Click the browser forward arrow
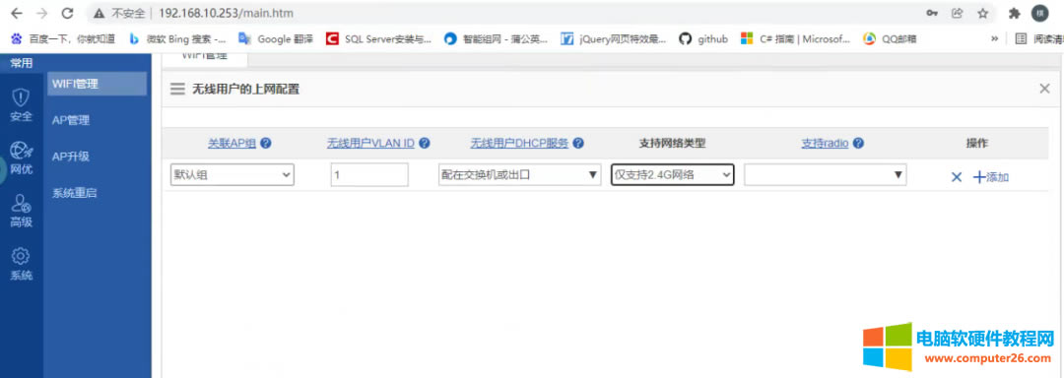This screenshot has width=1064, height=378. (x=41, y=13)
